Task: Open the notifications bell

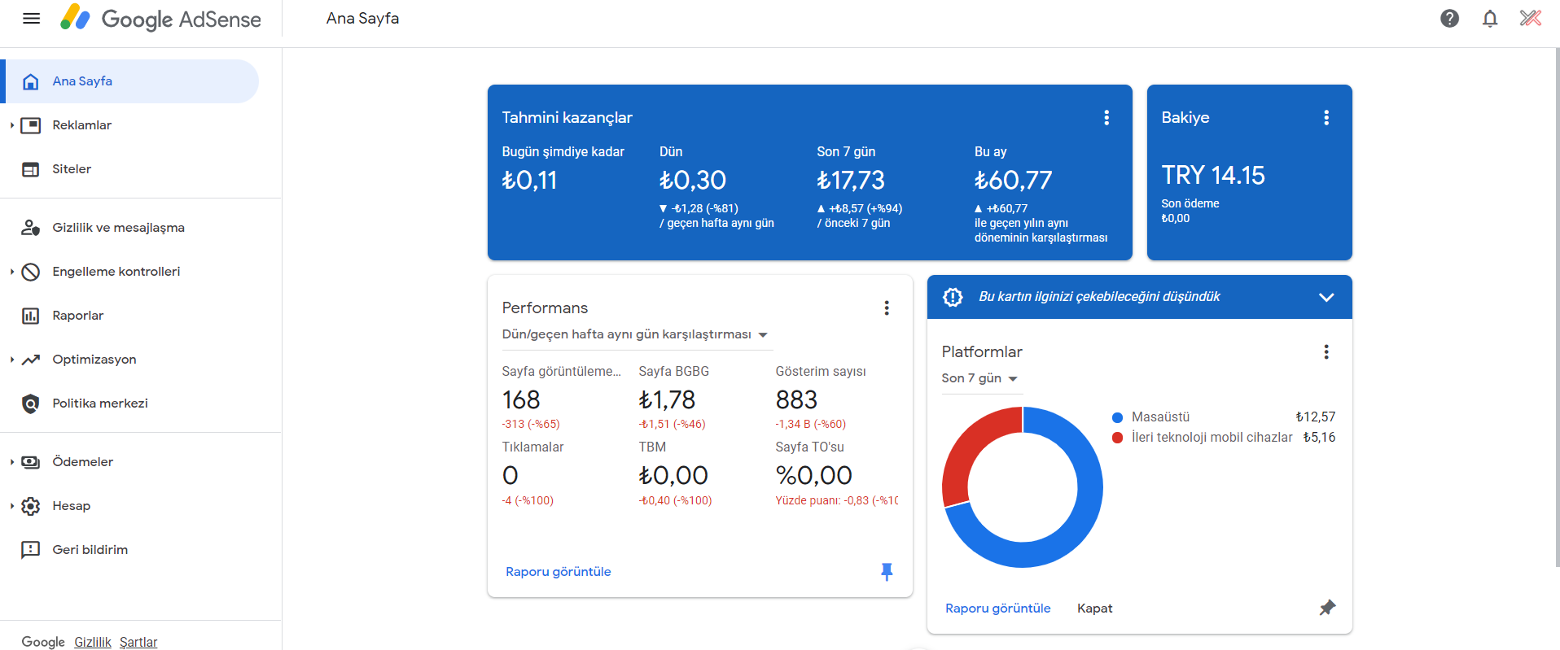Action: pyautogui.click(x=1490, y=18)
